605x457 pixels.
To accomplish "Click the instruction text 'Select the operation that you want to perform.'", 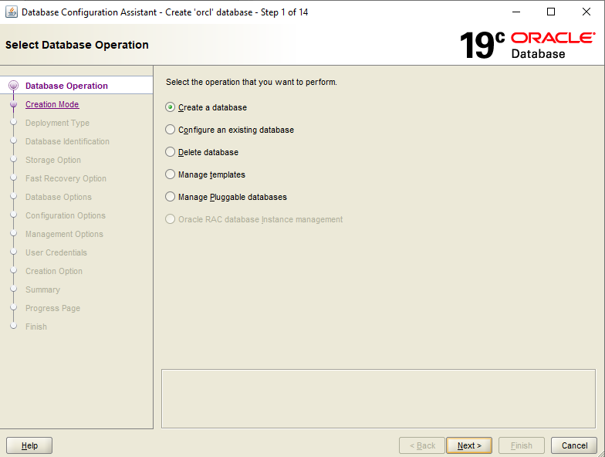I will coord(252,82).
